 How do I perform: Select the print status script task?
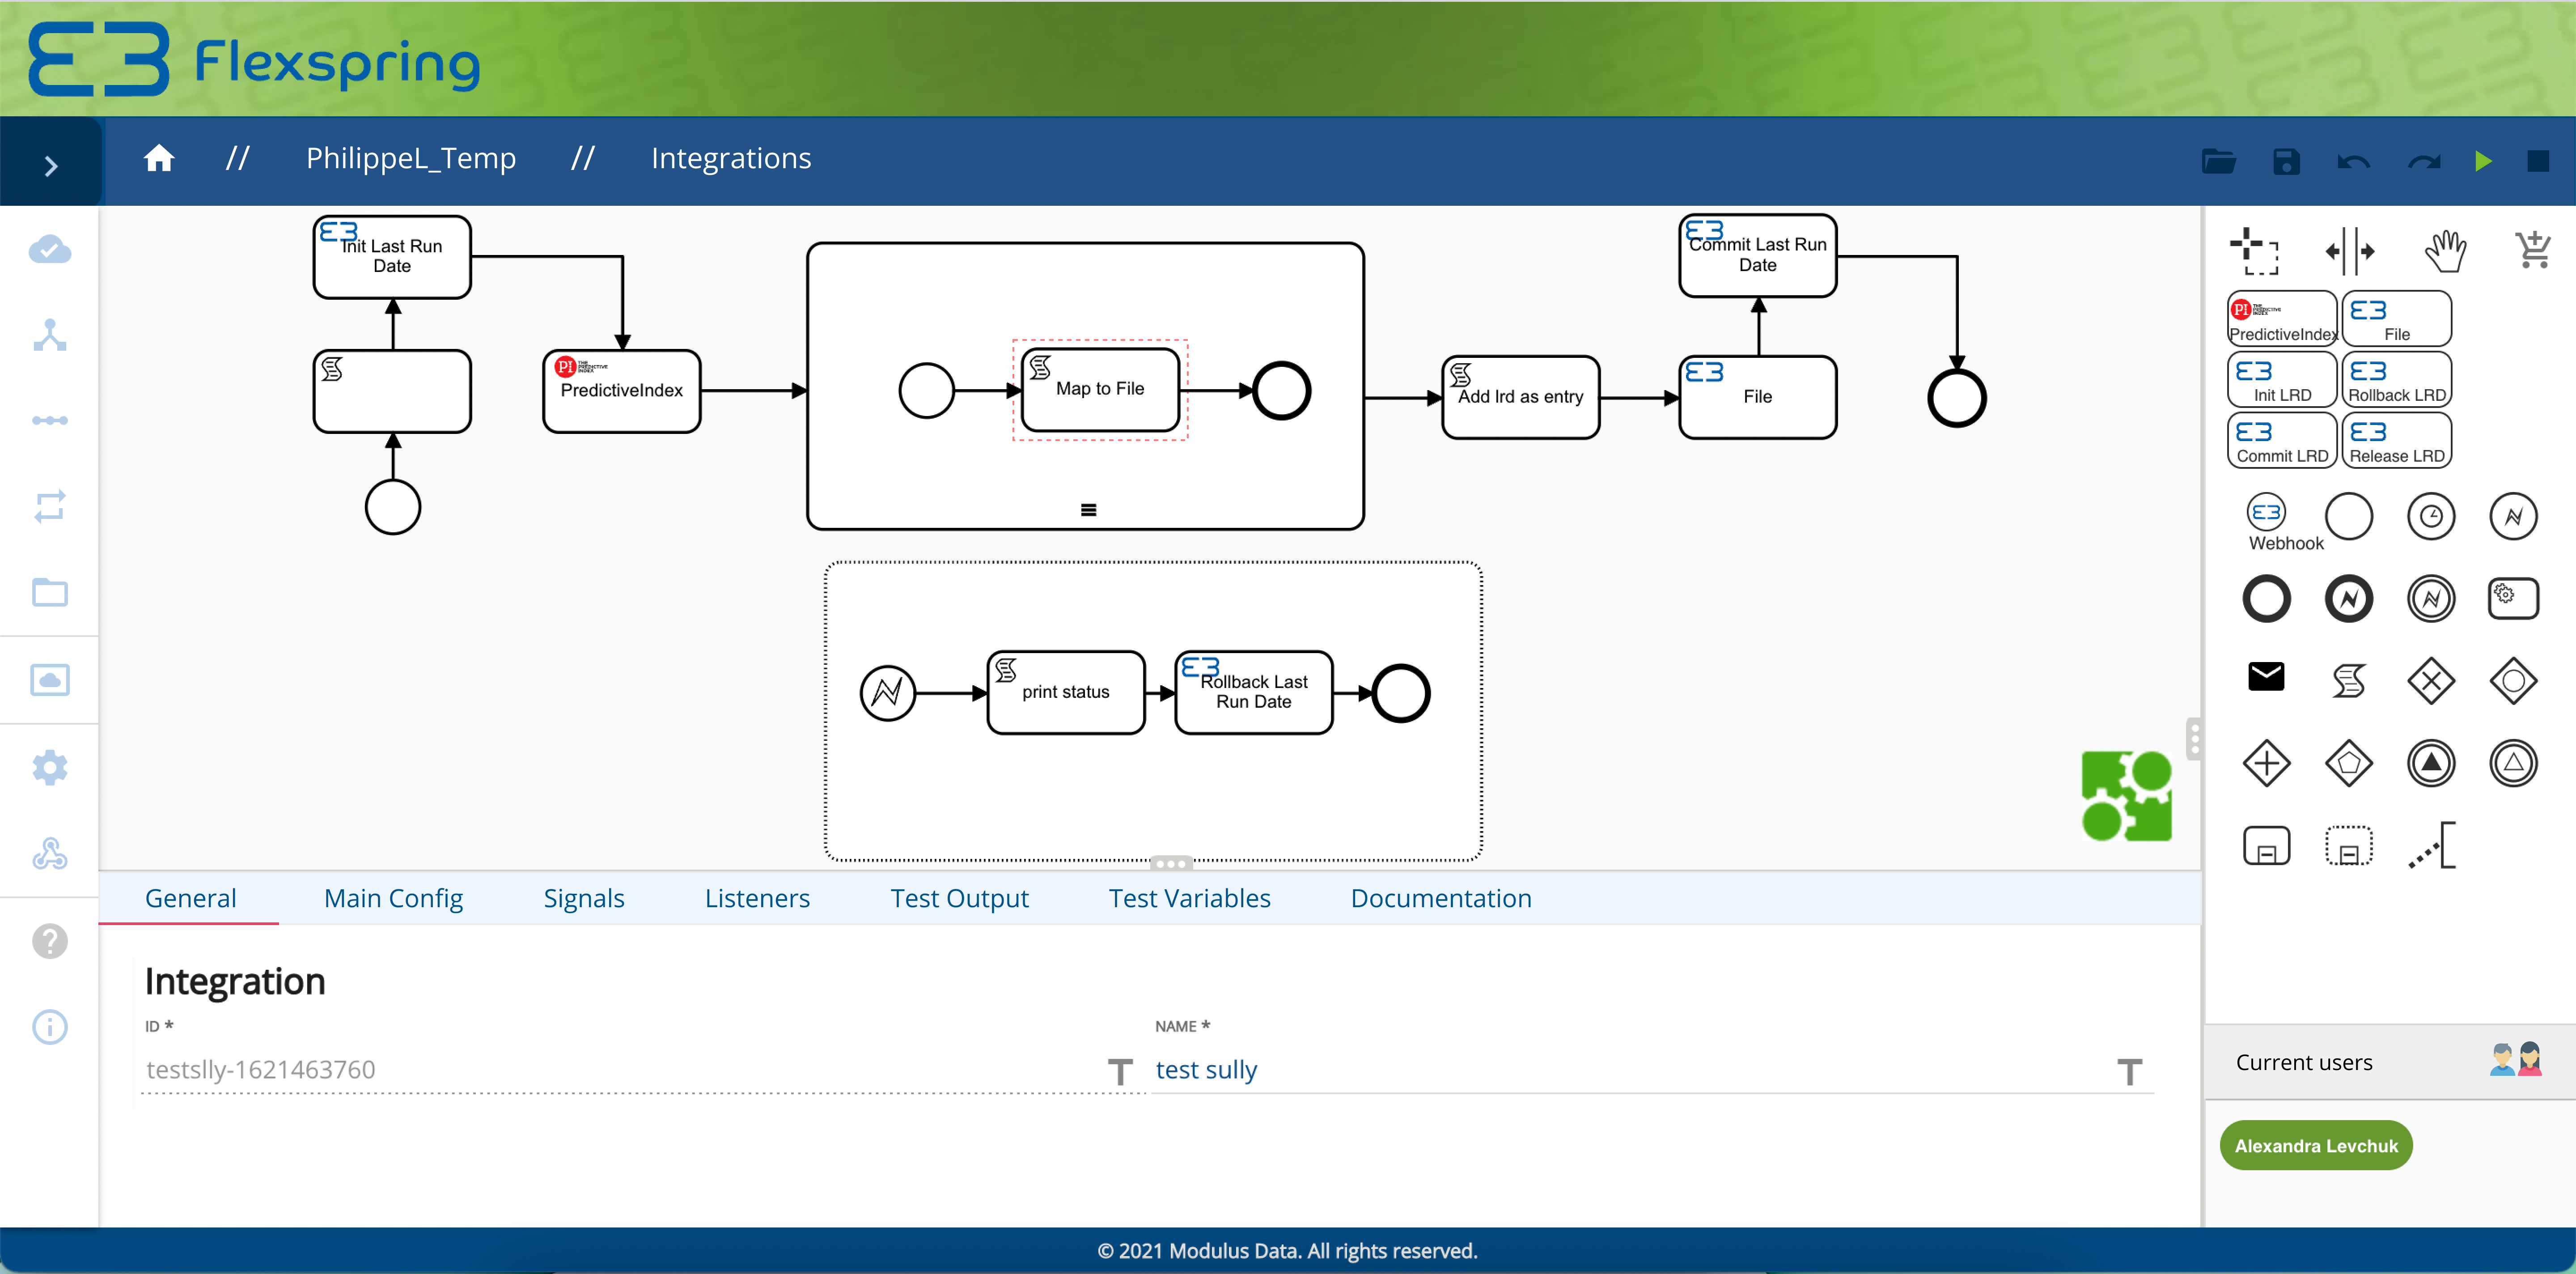[x=1066, y=692]
